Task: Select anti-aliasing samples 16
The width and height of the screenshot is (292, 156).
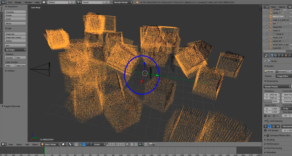Action: click(278, 126)
